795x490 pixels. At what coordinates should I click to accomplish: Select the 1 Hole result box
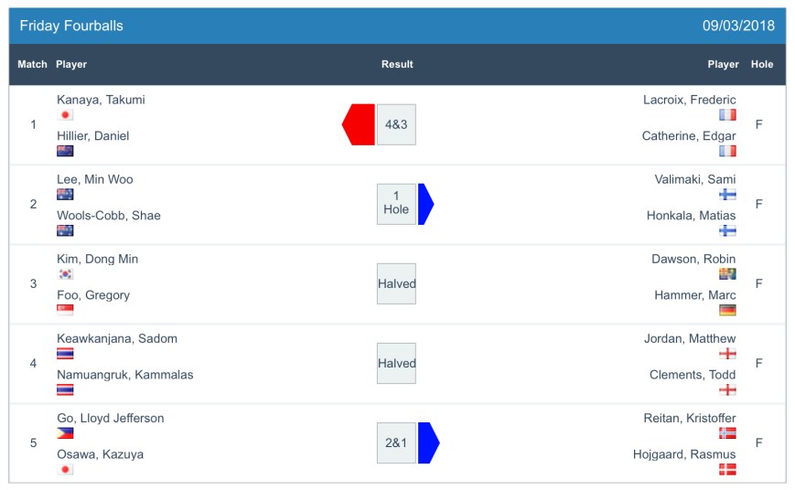(396, 204)
